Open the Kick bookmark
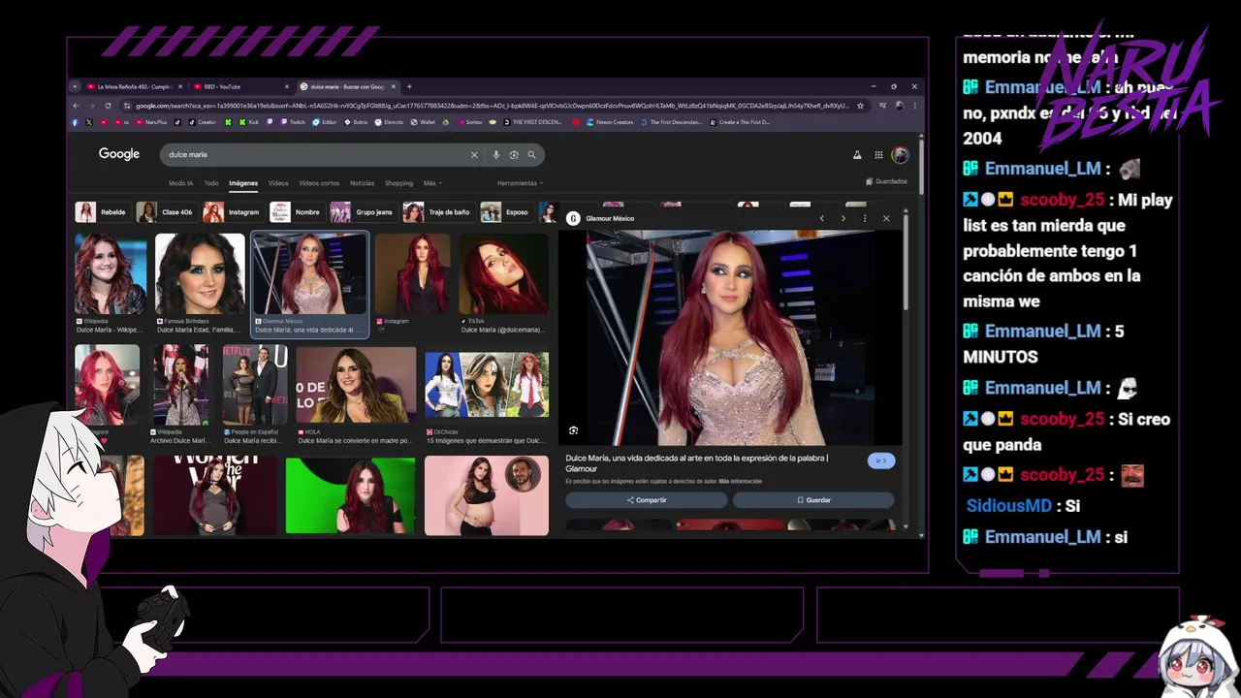This screenshot has width=1241, height=698. tap(249, 122)
